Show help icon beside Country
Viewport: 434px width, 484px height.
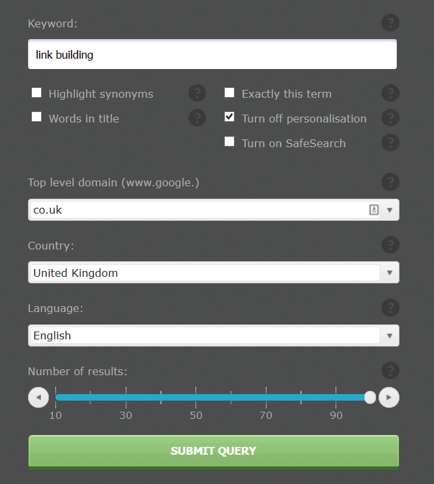[x=390, y=245]
